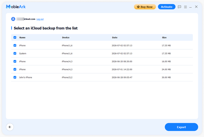Uncheck the iPhone 17.35 MB backup checkbox
Screen dimensions: 204x137
[x=15, y=45]
